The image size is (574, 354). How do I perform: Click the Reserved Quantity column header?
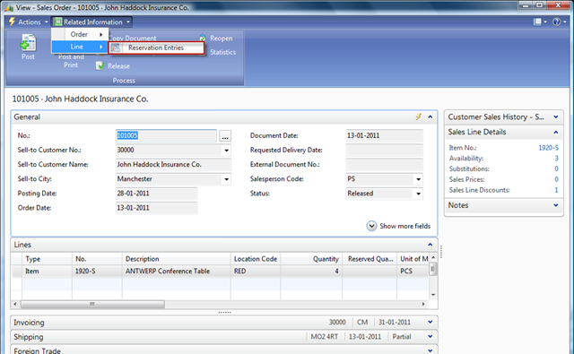click(370, 259)
